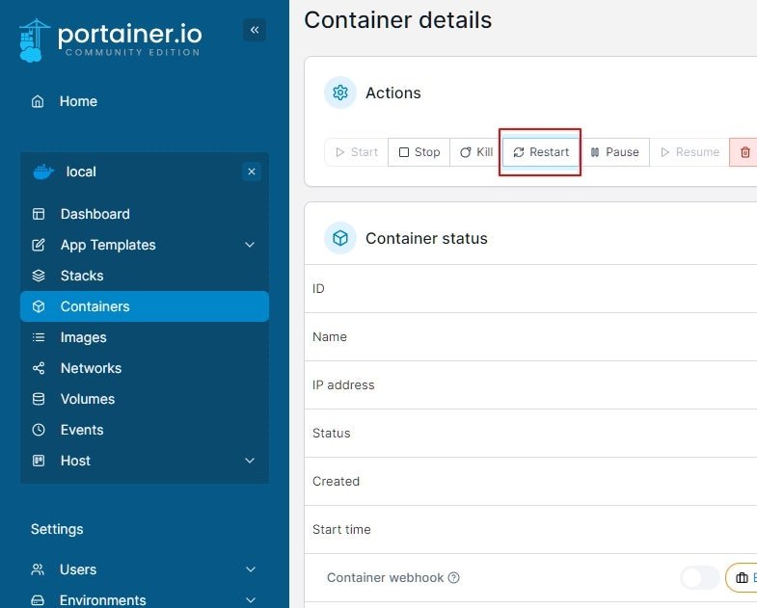Expand the Users settings chevron
The image size is (757, 608).
click(251, 569)
